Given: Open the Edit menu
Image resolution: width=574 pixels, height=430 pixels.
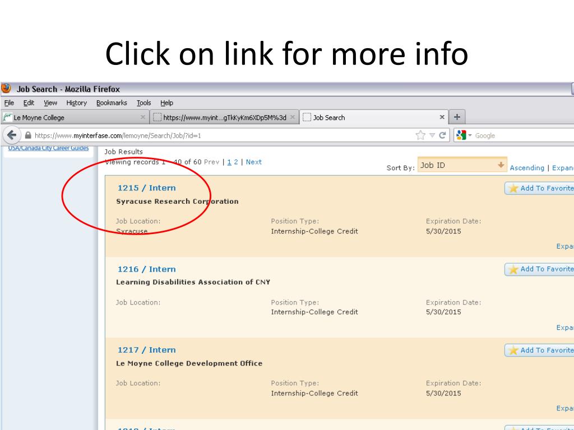Looking at the screenshot, I should point(29,103).
